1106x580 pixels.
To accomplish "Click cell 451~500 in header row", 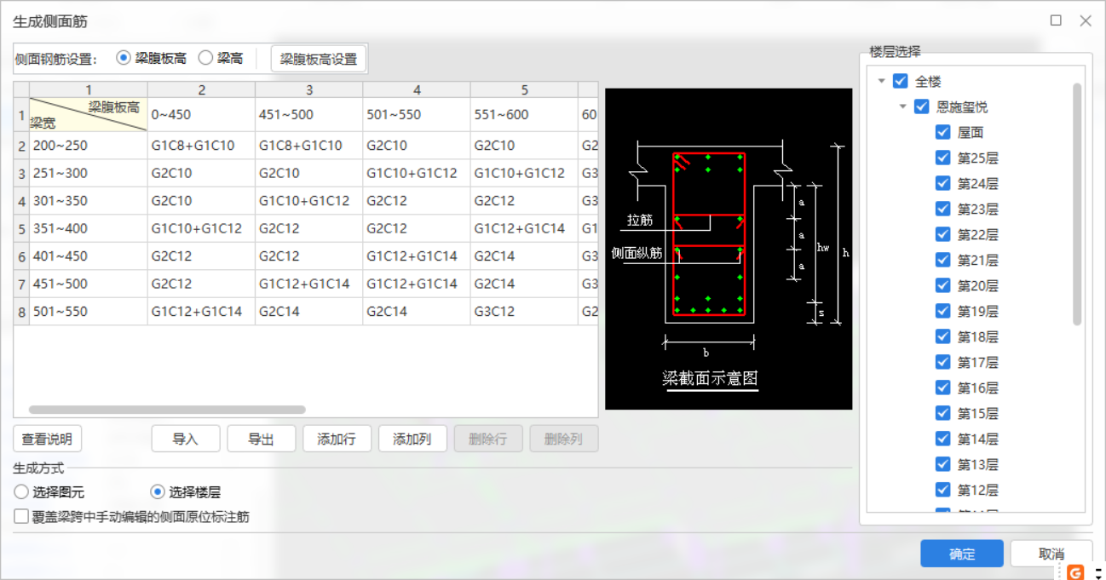I will pyautogui.click(x=309, y=114).
